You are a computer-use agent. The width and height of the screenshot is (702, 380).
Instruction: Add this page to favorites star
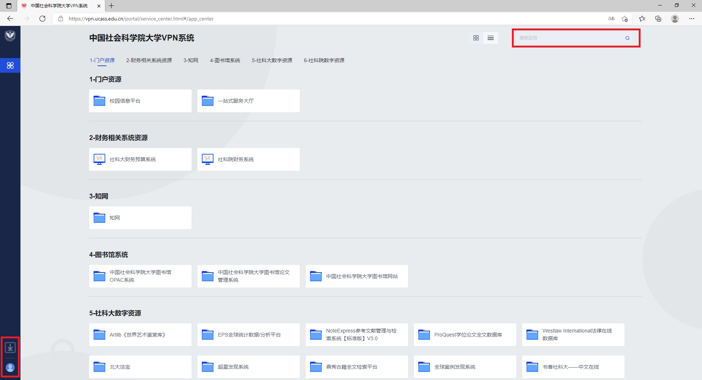click(x=624, y=19)
